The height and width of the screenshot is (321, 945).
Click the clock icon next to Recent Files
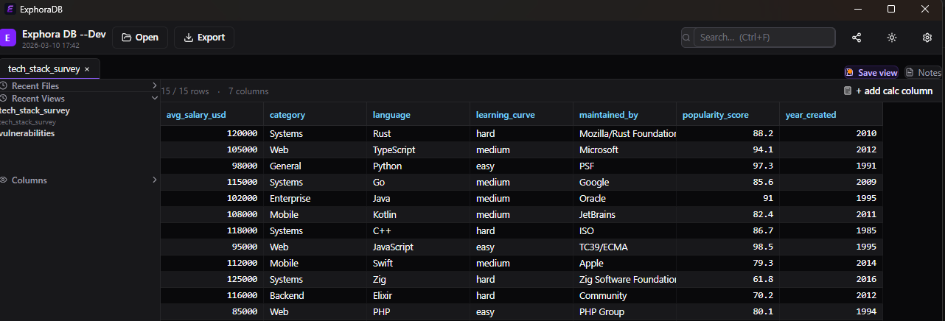(4, 86)
